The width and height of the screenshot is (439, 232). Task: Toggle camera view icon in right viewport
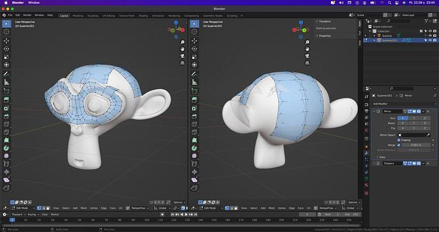tap(307, 56)
